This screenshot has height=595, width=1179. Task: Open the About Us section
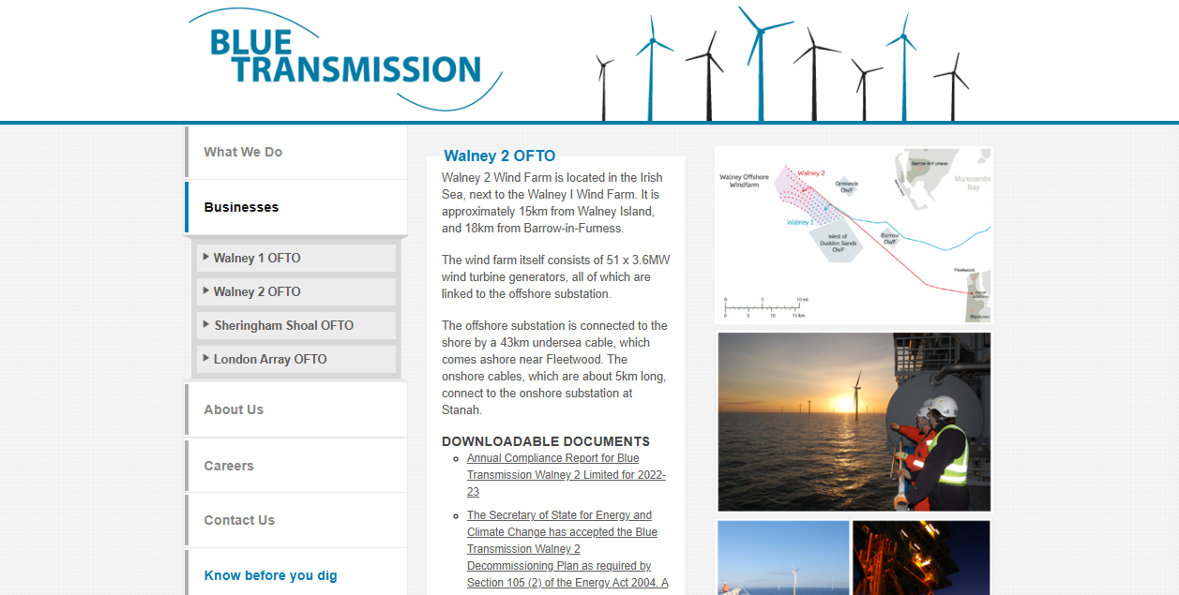pyautogui.click(x=234, y=409)
